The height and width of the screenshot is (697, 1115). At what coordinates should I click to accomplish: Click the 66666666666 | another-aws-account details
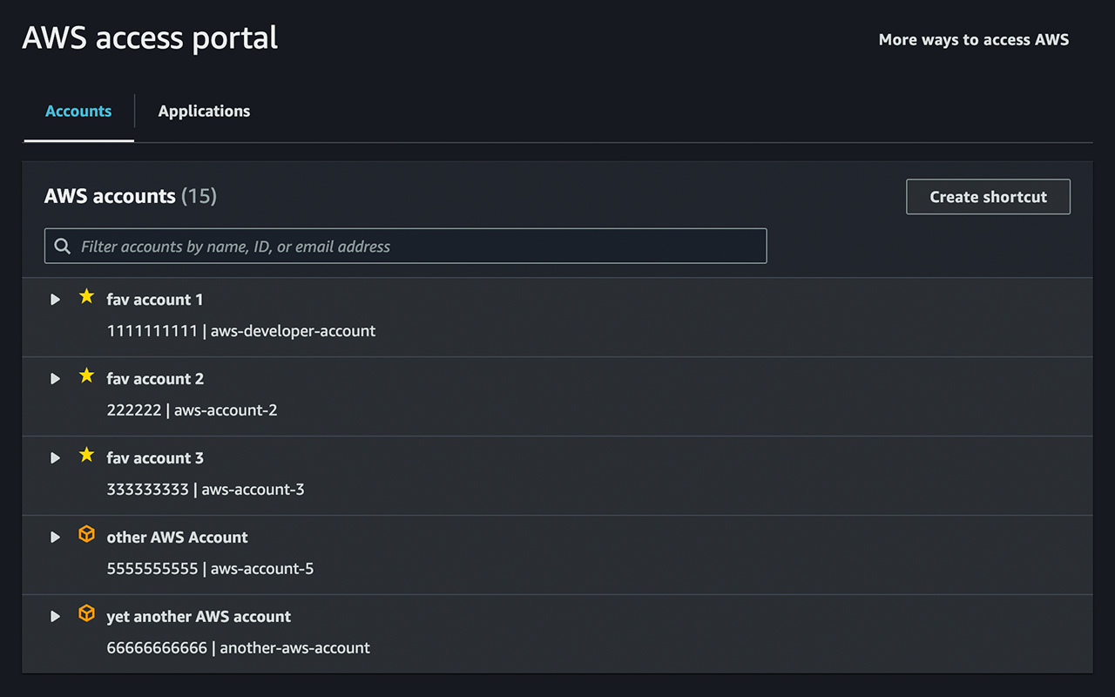[239, 648]
